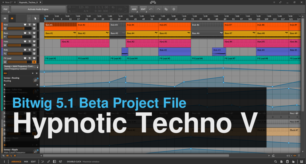Screen dimensions: 306x164
Task: Arm record on the Kick track
Action: (x=25, y=25)
